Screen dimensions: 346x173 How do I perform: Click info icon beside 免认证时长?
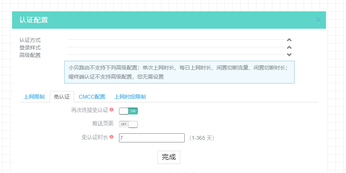(111, 137)
